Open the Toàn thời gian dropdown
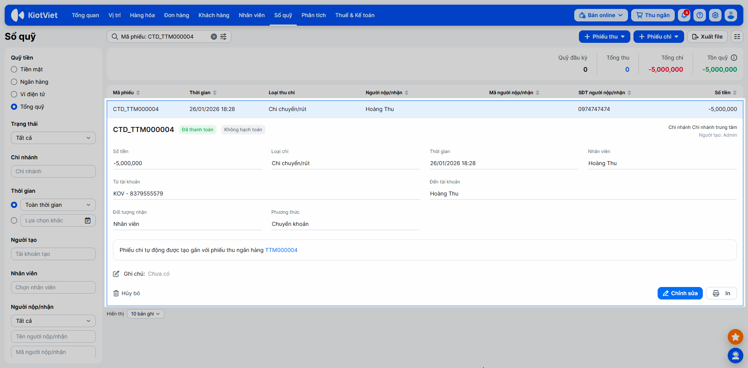This screenshot has width=748, height=368. point(58,205)
